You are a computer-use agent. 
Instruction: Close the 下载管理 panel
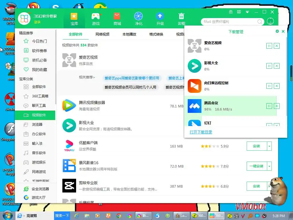[283, 32]
